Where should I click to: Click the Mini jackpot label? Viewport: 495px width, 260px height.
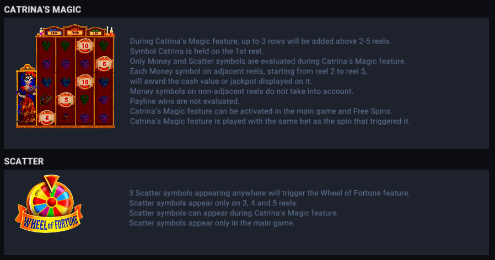tap(96, 31)
